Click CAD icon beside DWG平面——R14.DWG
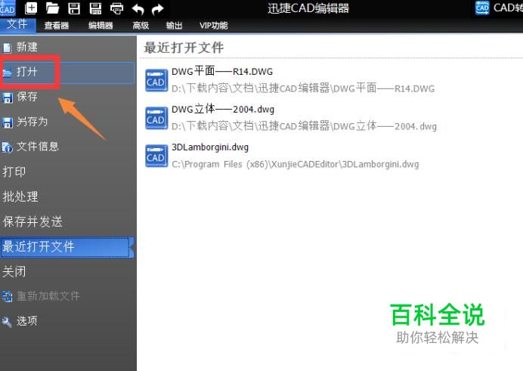Screen dimensions: 523x371 [x=156, y=80]
